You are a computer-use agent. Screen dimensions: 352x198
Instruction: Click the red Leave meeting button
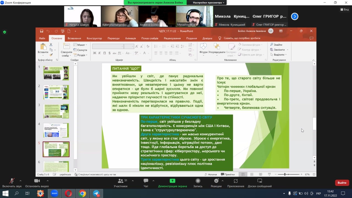pos(342,183)
